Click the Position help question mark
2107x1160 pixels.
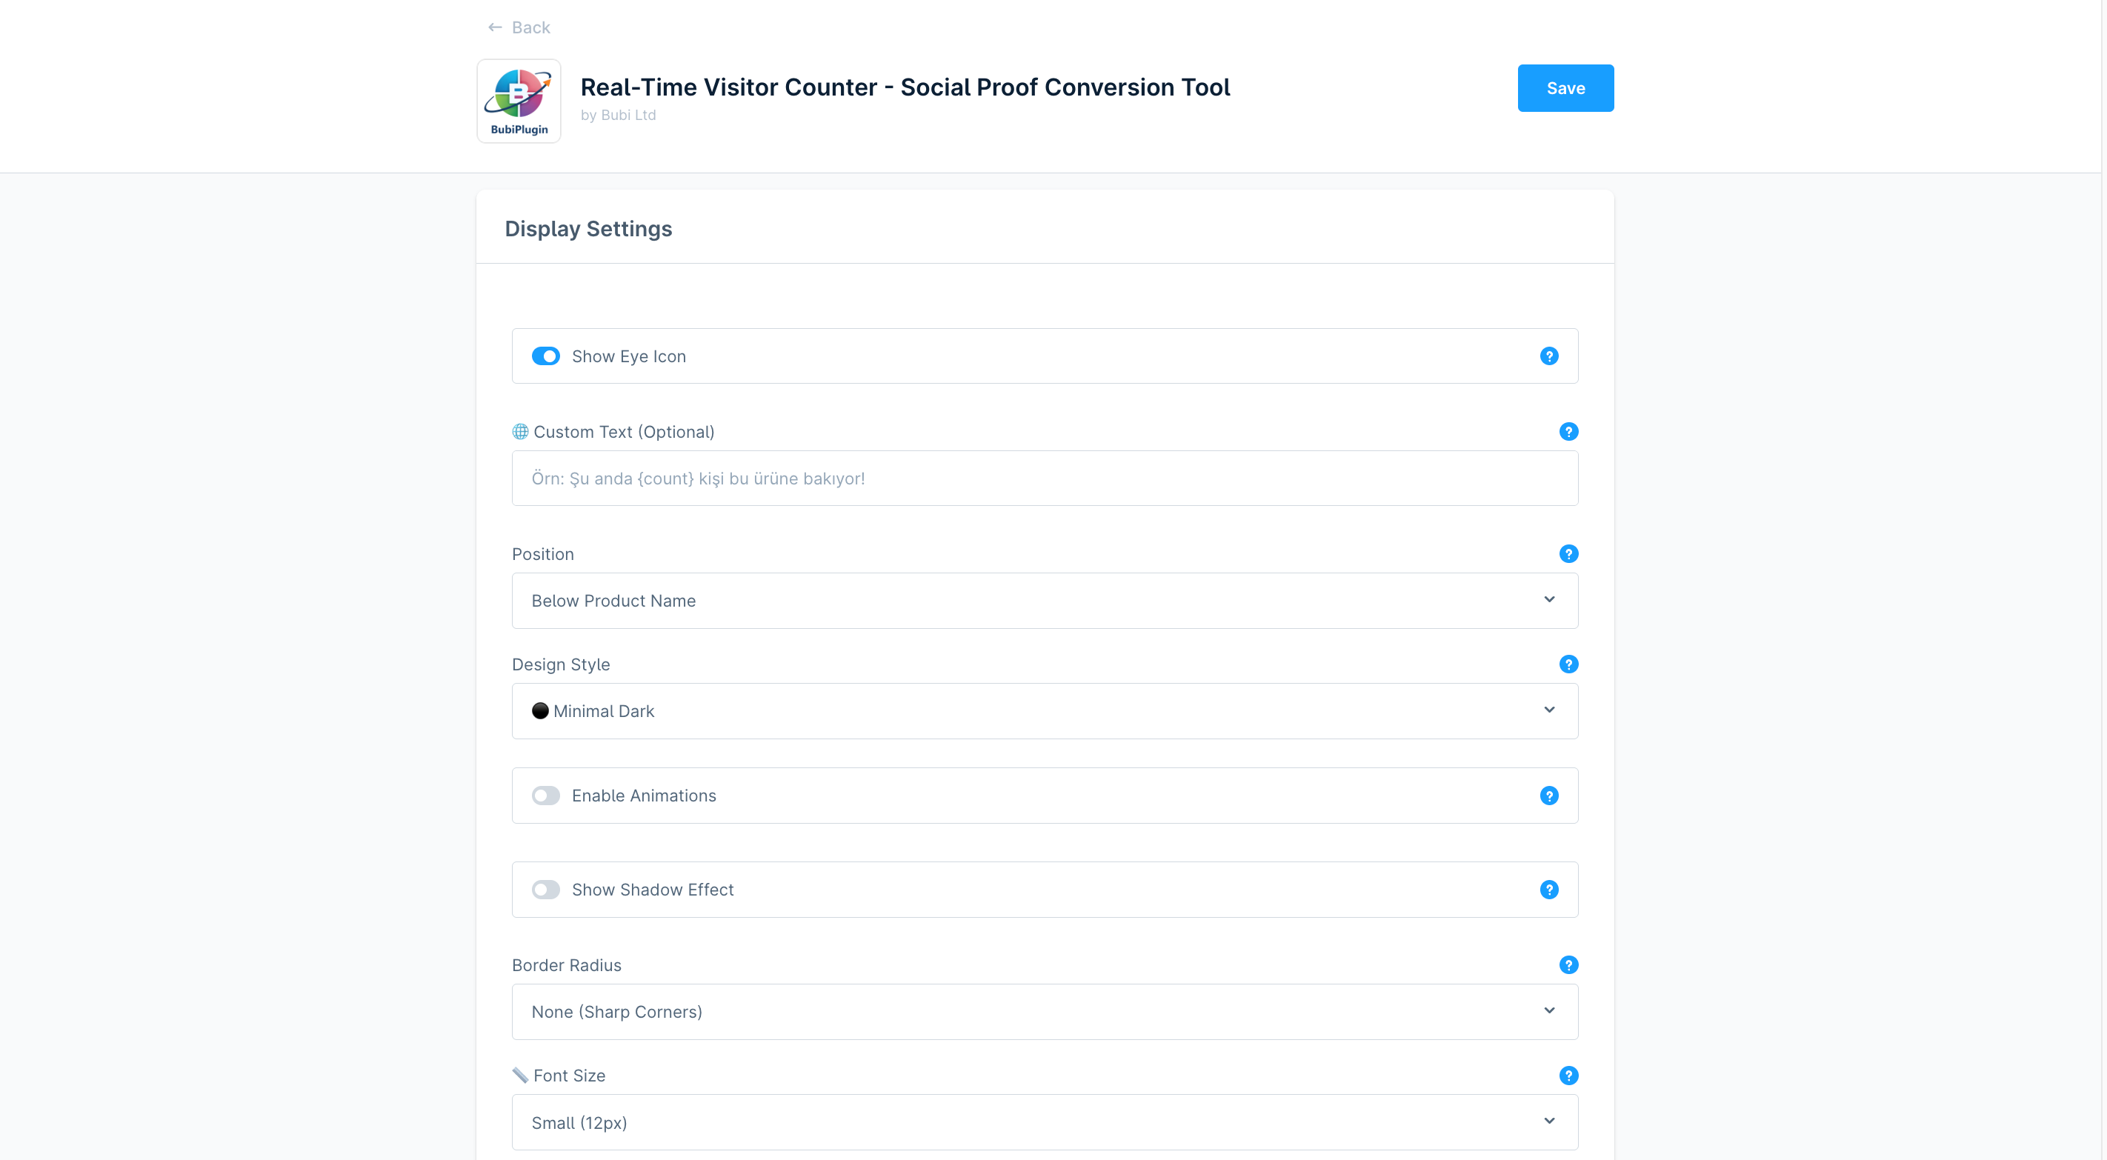click(1568, 554)
